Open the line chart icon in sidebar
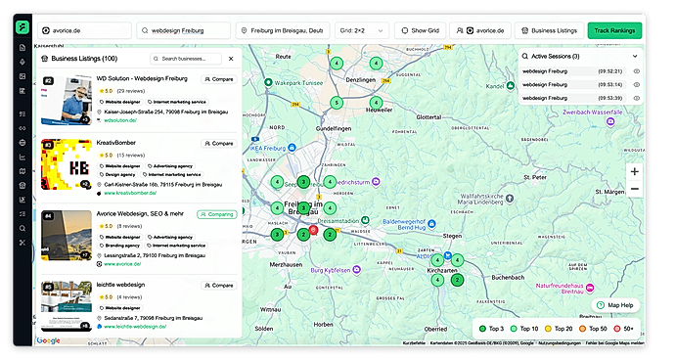 point(22,157)
